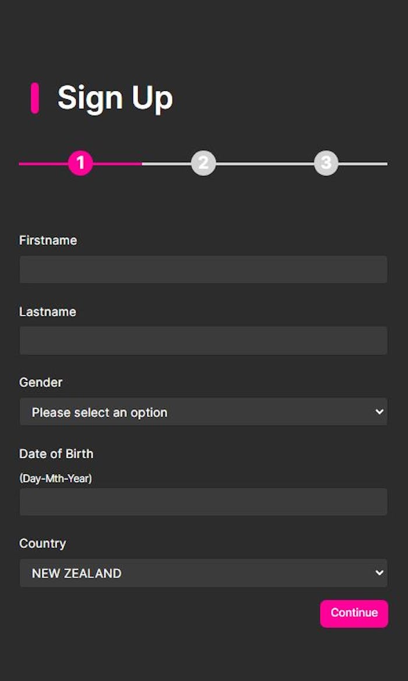Select step 3 circle in progress bar

(326, 164)
